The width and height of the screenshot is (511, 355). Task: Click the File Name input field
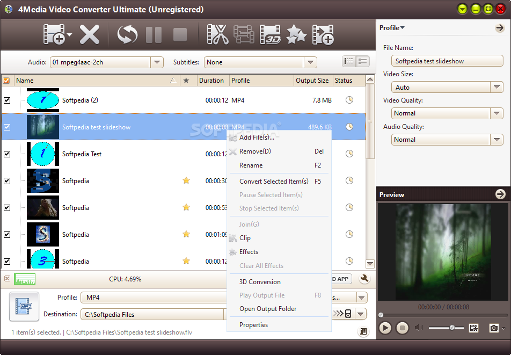tap(447, 61)
